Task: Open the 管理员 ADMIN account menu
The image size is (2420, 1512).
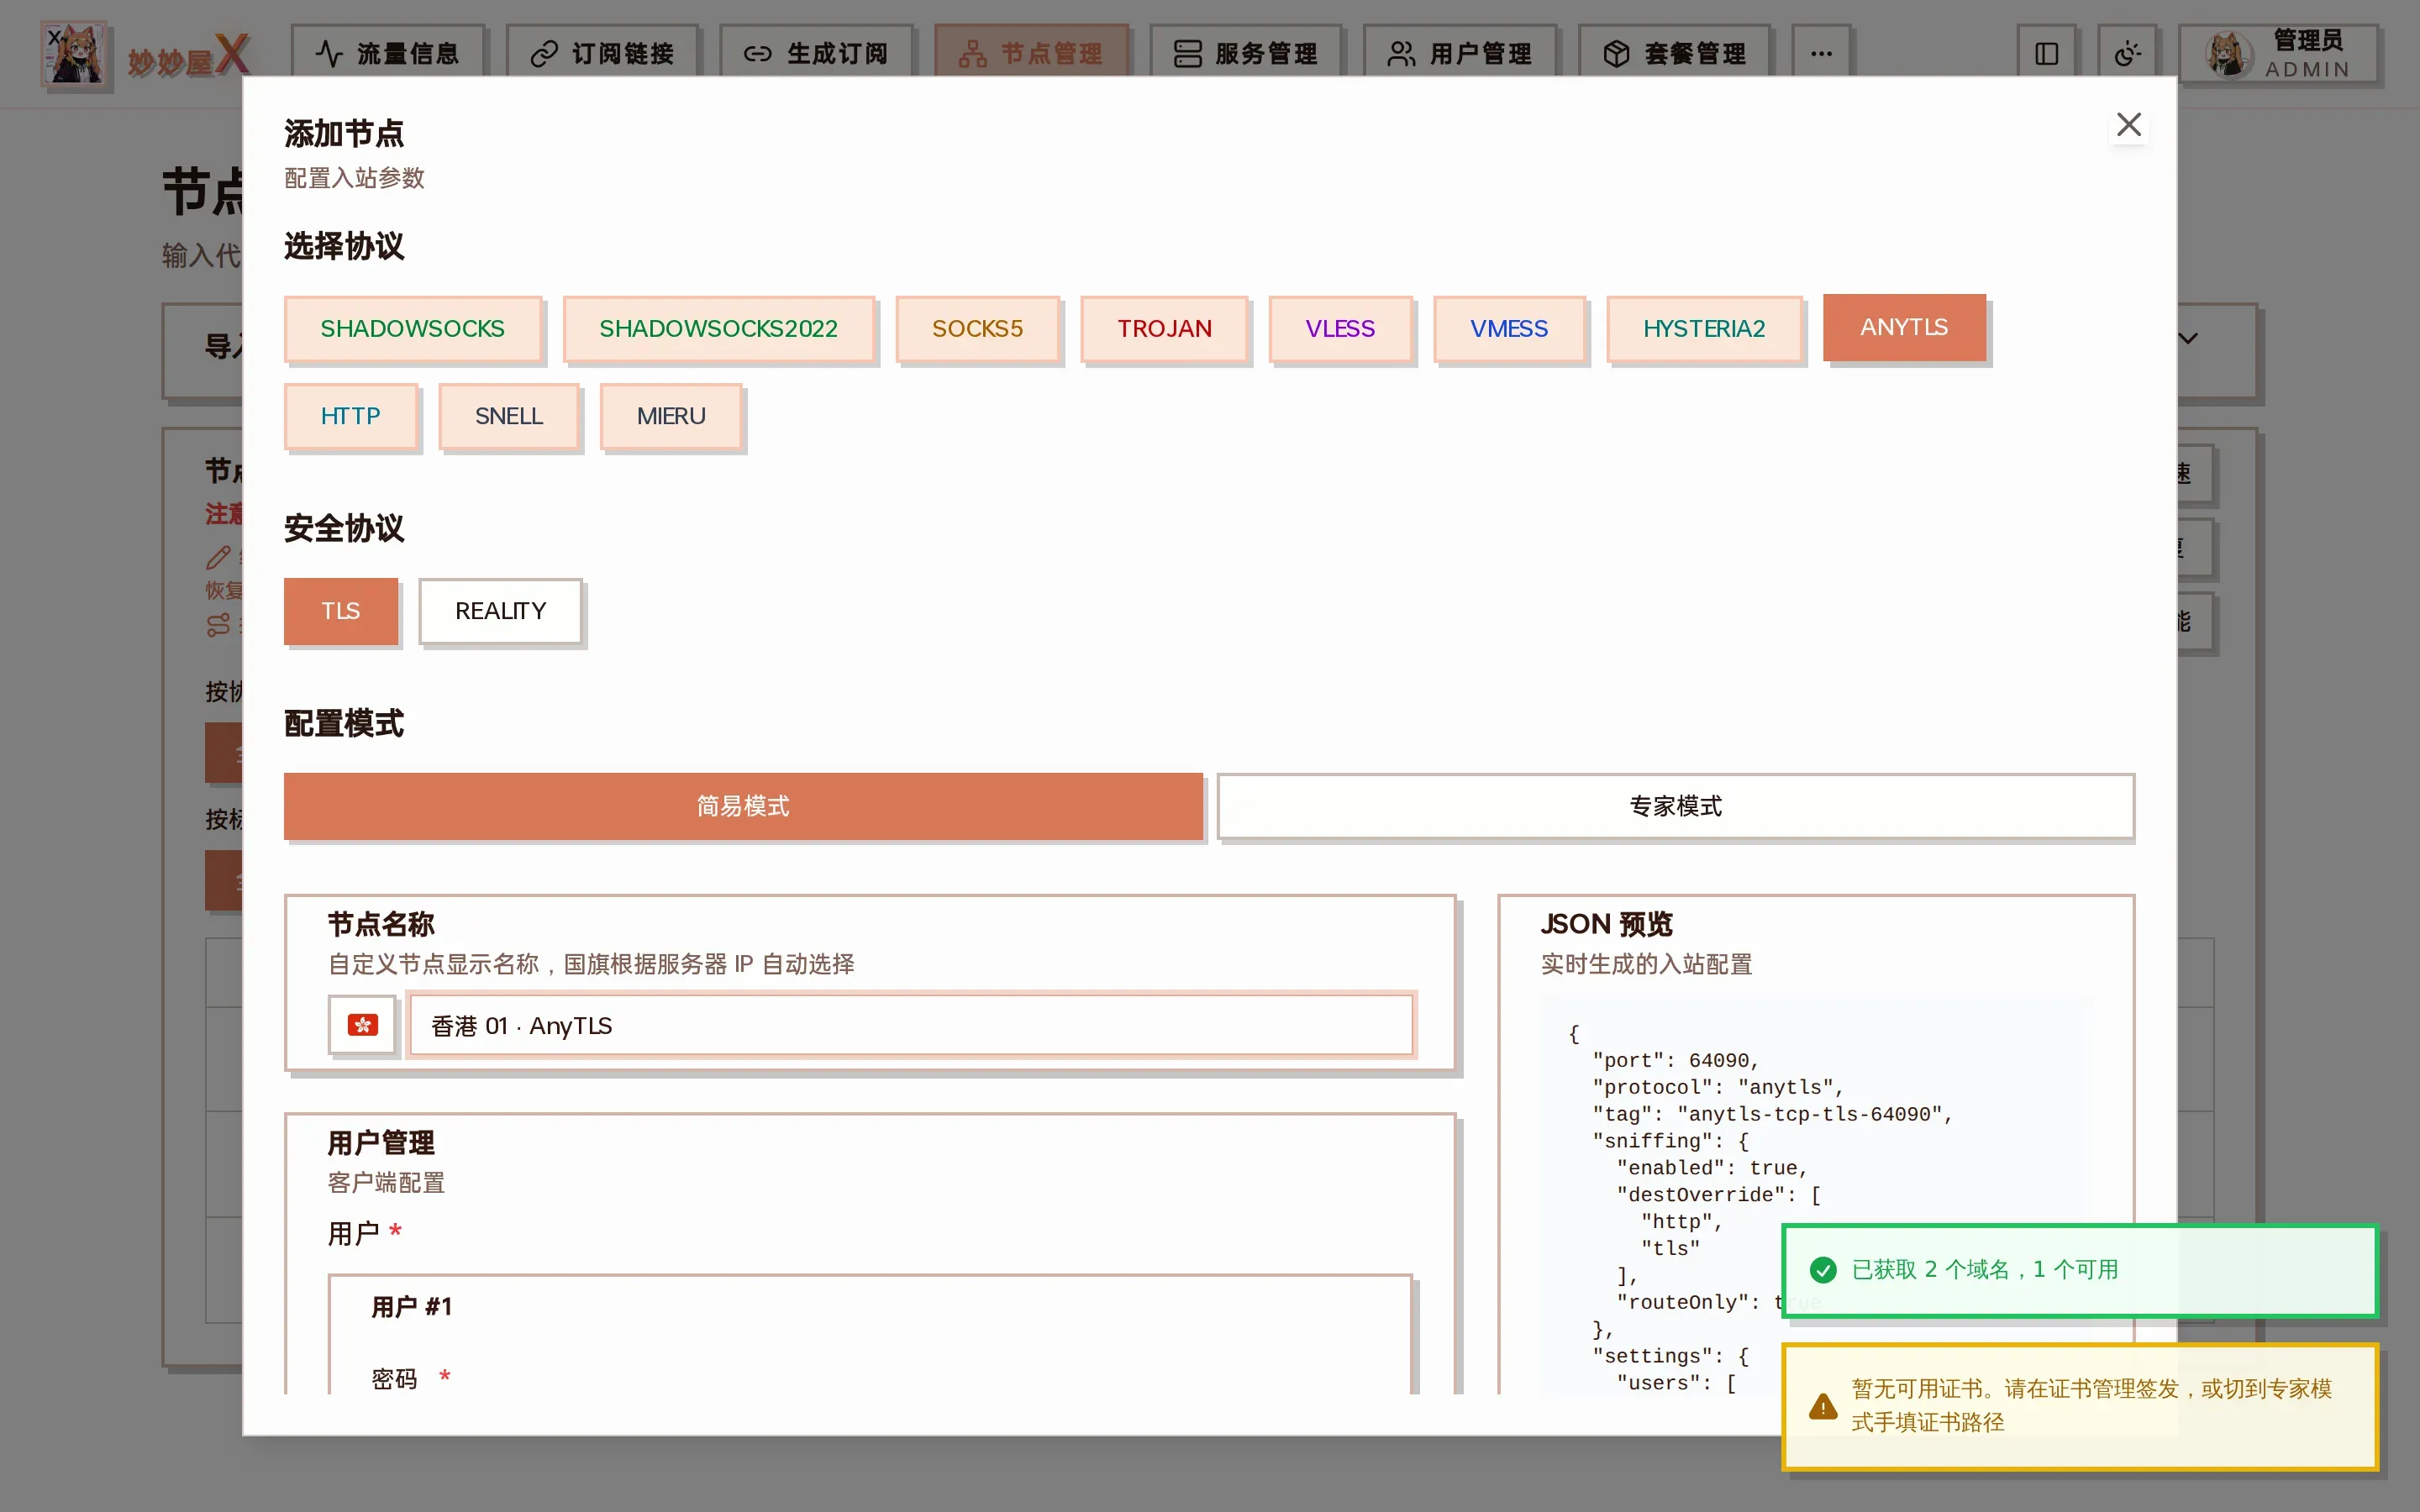Action: coord(2277,54)
